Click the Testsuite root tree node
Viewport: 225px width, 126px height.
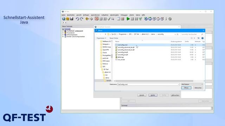coord(67,29)
